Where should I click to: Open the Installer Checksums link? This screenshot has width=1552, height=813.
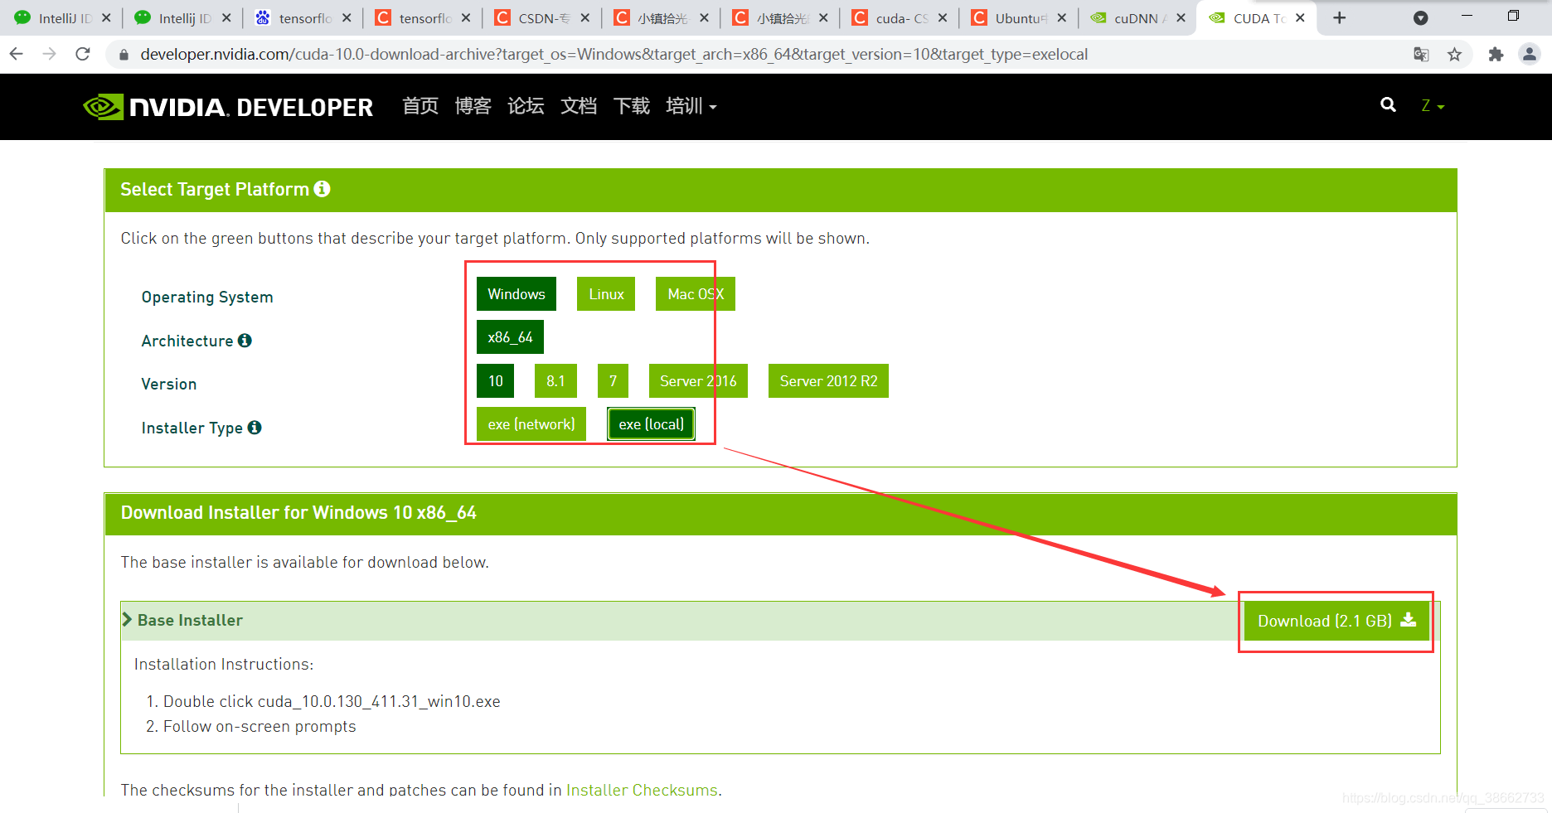click(x=642, y=790)
